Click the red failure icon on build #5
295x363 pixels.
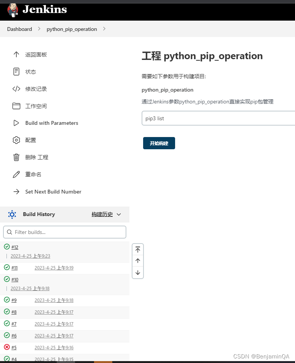[6, 347]
